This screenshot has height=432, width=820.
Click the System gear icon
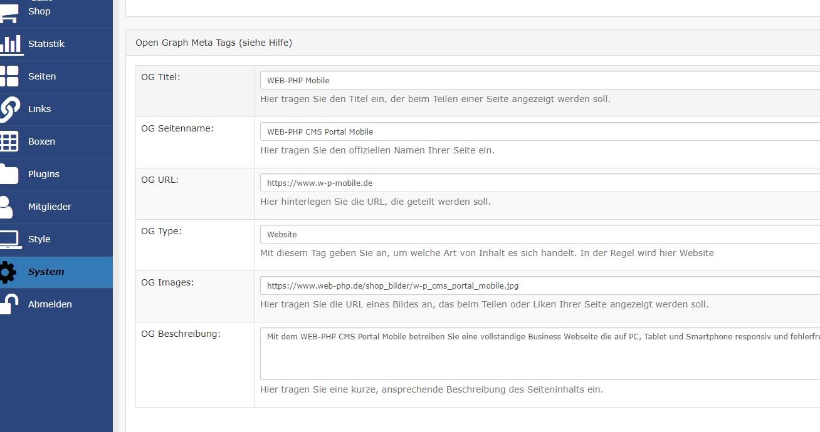coord(8,272)
